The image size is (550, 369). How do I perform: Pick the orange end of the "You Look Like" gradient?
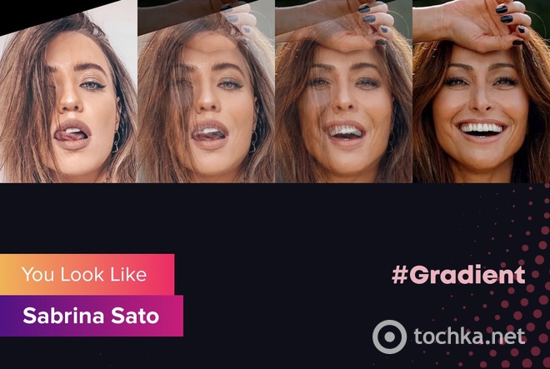(x=9, y=274)
